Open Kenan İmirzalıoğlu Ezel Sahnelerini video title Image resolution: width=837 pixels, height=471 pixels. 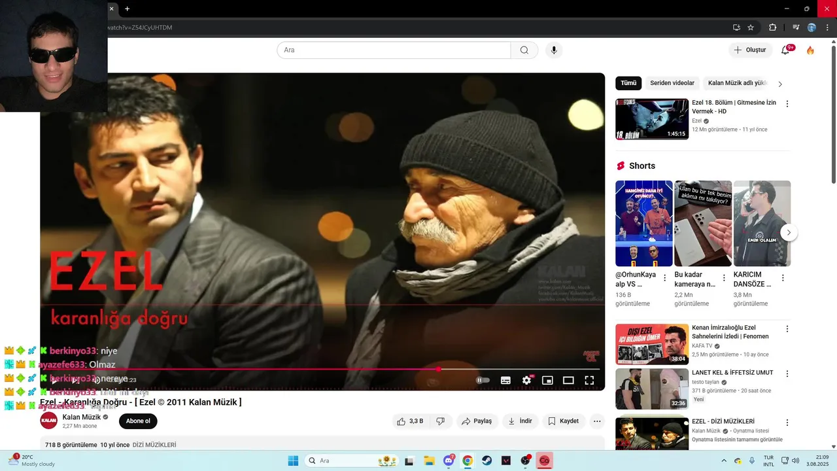coord(730,332)
